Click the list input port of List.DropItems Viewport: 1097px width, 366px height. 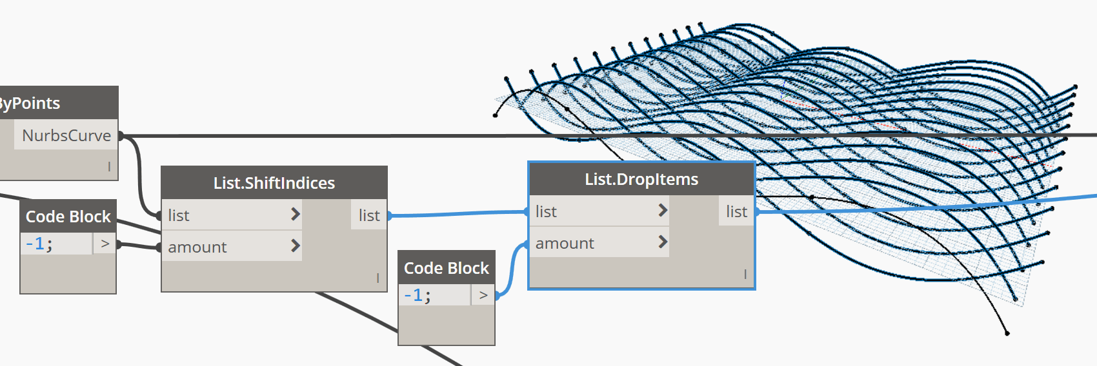coord(599,211)
